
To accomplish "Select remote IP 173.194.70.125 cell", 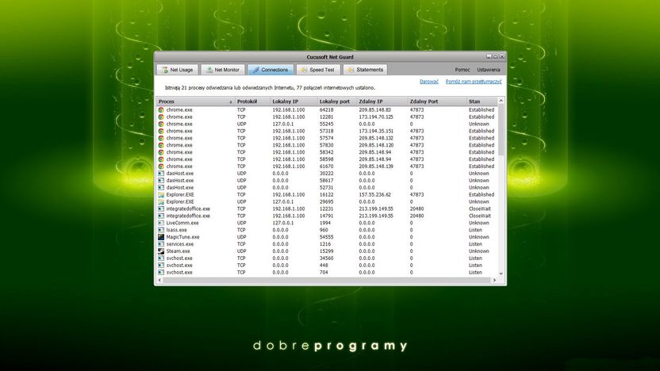I will click(x=376, y=117).
